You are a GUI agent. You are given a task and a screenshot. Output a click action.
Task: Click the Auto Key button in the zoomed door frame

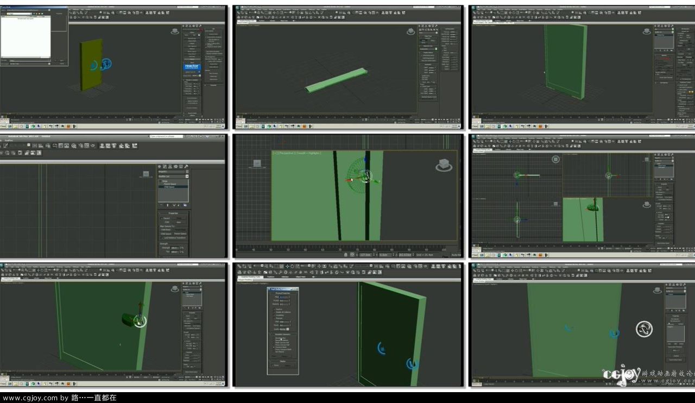(x=456, y=255)
